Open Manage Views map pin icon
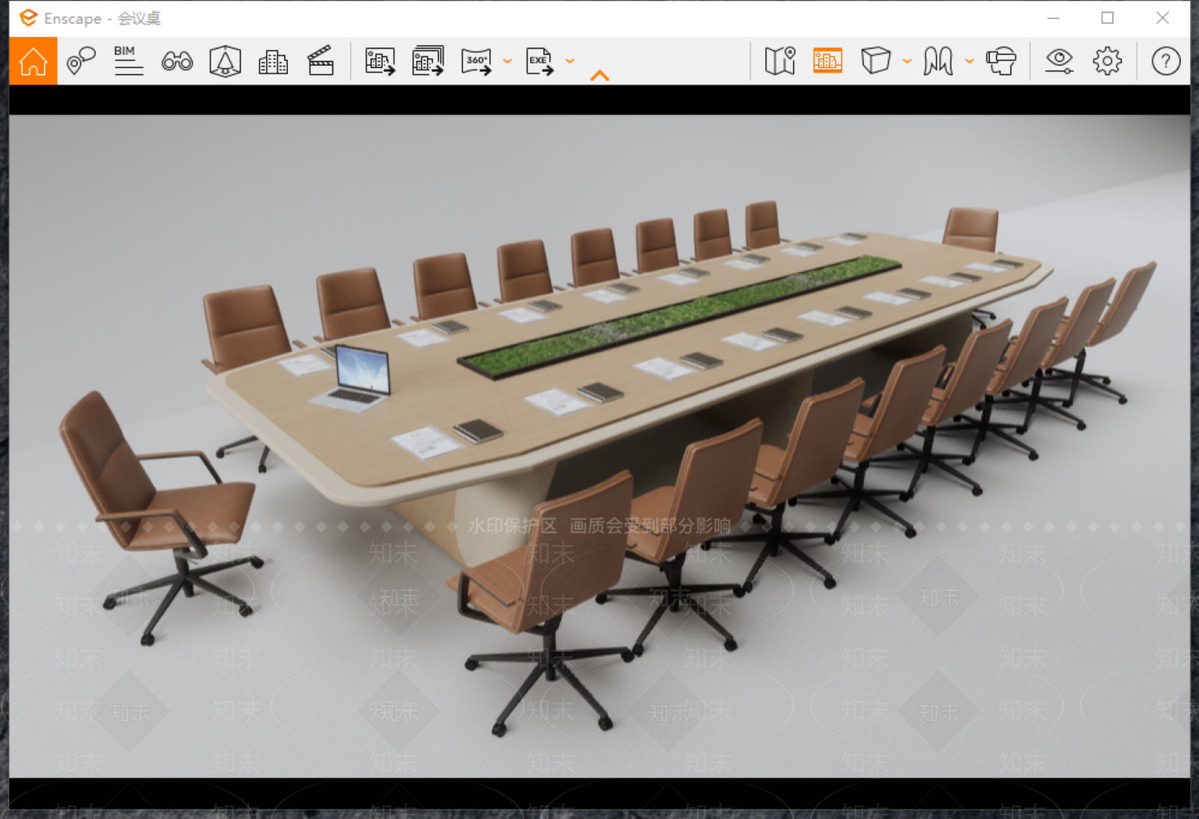Viewport: 1199px width, 819px height. [81, 61]
